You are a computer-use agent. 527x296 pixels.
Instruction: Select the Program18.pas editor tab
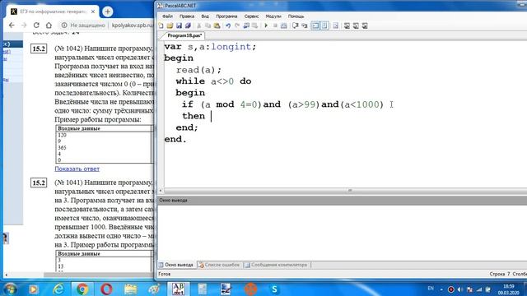point(184,35)
